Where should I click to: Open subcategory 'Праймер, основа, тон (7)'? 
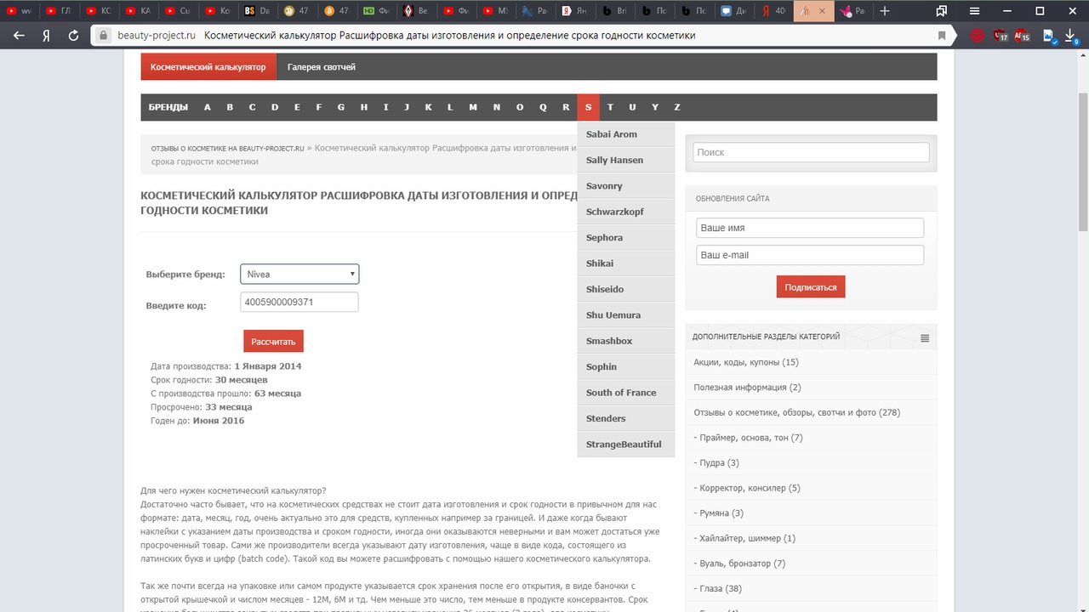749,438
